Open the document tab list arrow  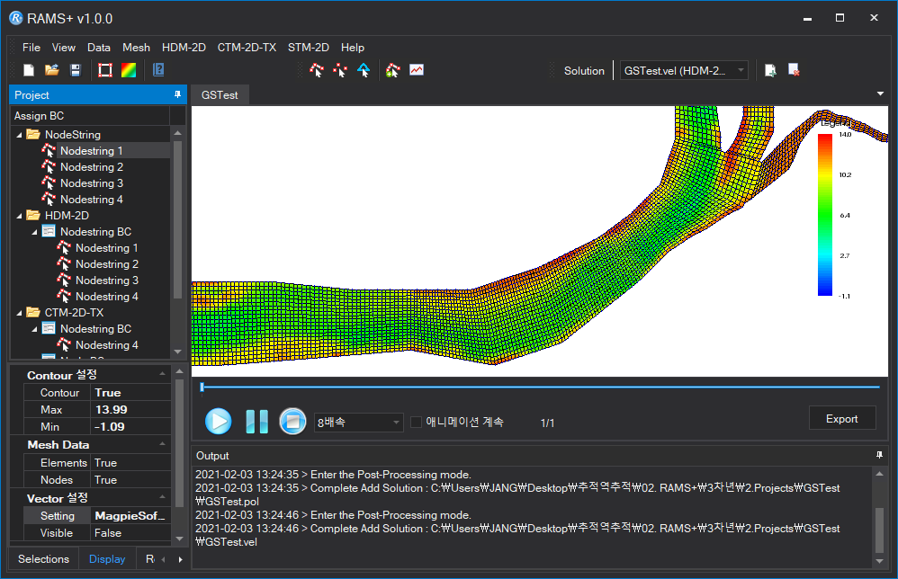(880, 94)
